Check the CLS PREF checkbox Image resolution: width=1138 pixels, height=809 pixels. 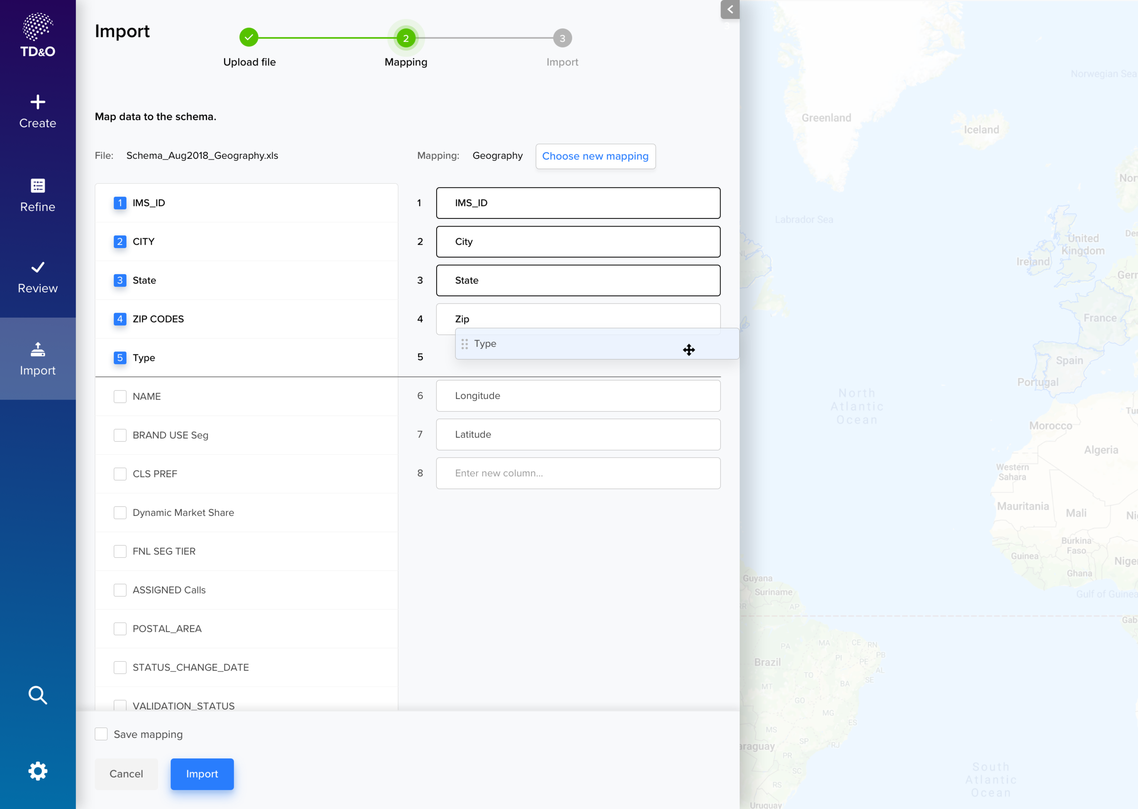click(120, 474)
